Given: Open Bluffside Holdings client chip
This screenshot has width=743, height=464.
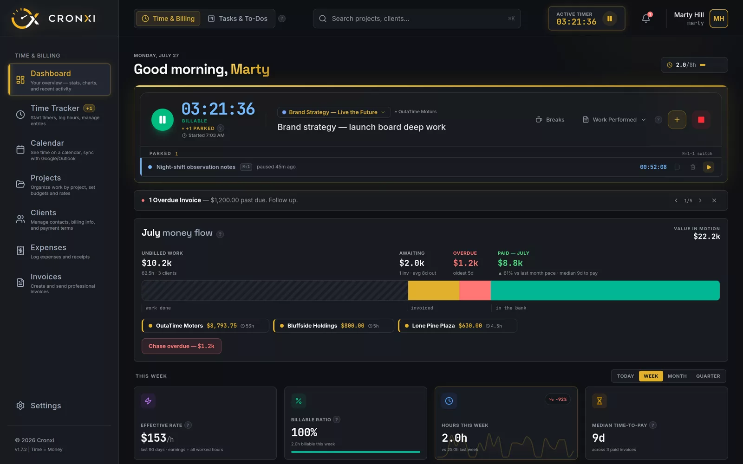Looking at the screenshot, I should click(333, 326).
